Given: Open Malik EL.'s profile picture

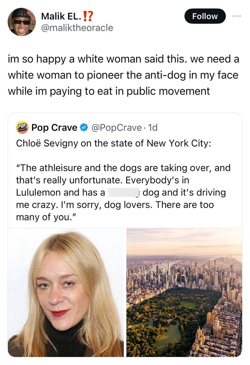Looking at the screenshot, I should click(22, 22).
